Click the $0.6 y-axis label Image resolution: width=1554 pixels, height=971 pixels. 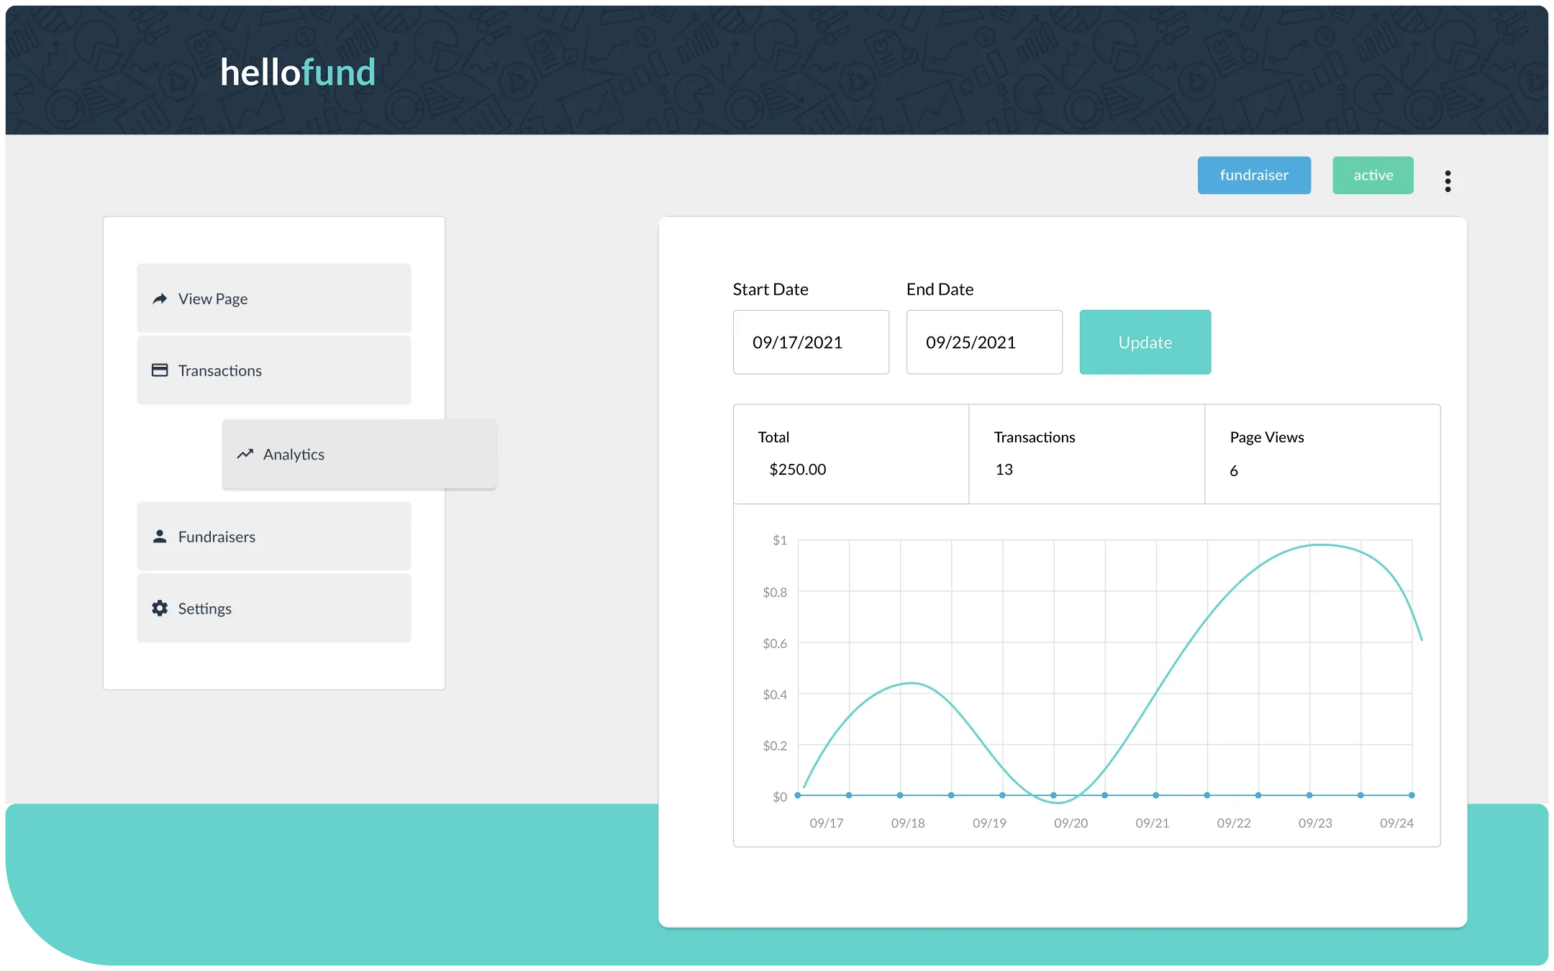pyautogui.click(x=775, y=643)
